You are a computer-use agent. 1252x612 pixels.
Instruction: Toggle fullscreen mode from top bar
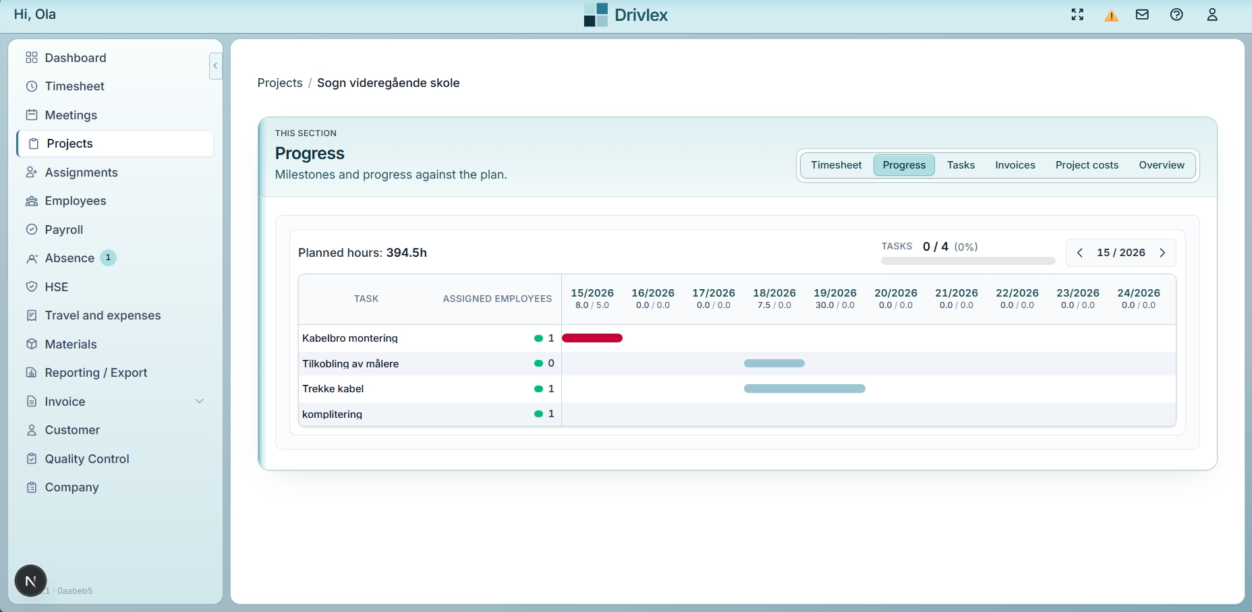coord(1077,14)
